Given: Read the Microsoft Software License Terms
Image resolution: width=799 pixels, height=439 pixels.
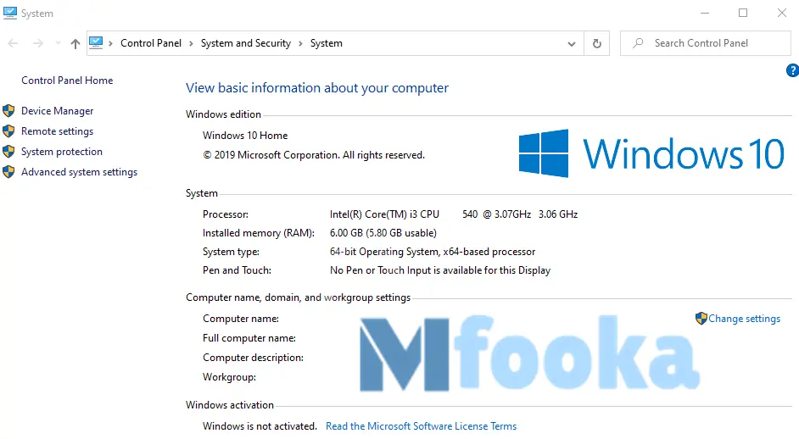Looking at the screenshot, I should pyautogui.click(x=421, y=426).
